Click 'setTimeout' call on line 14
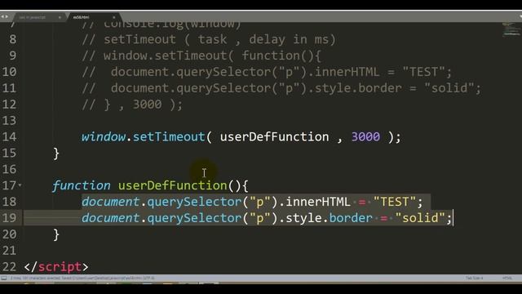 tap(169, 136)
